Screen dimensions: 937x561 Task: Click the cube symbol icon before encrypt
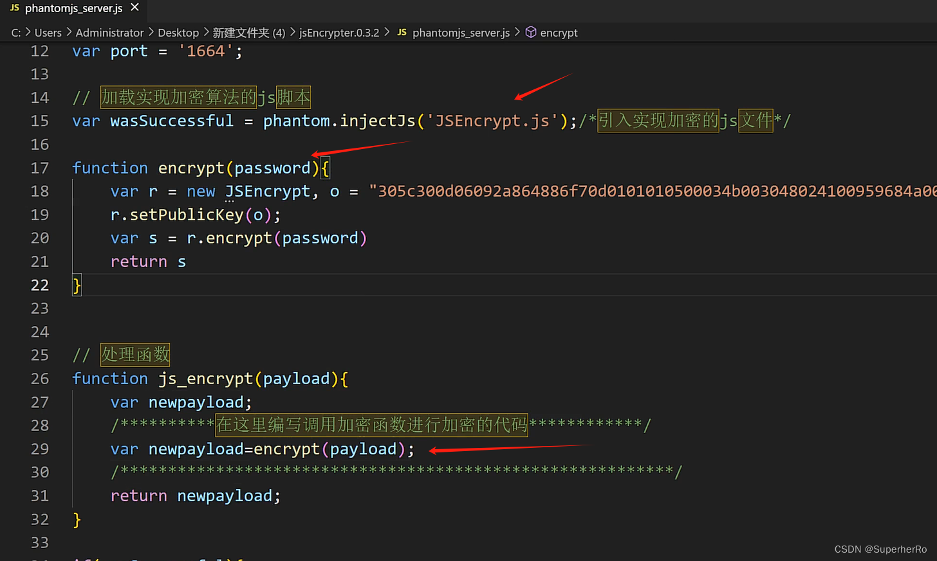(531, 32)
